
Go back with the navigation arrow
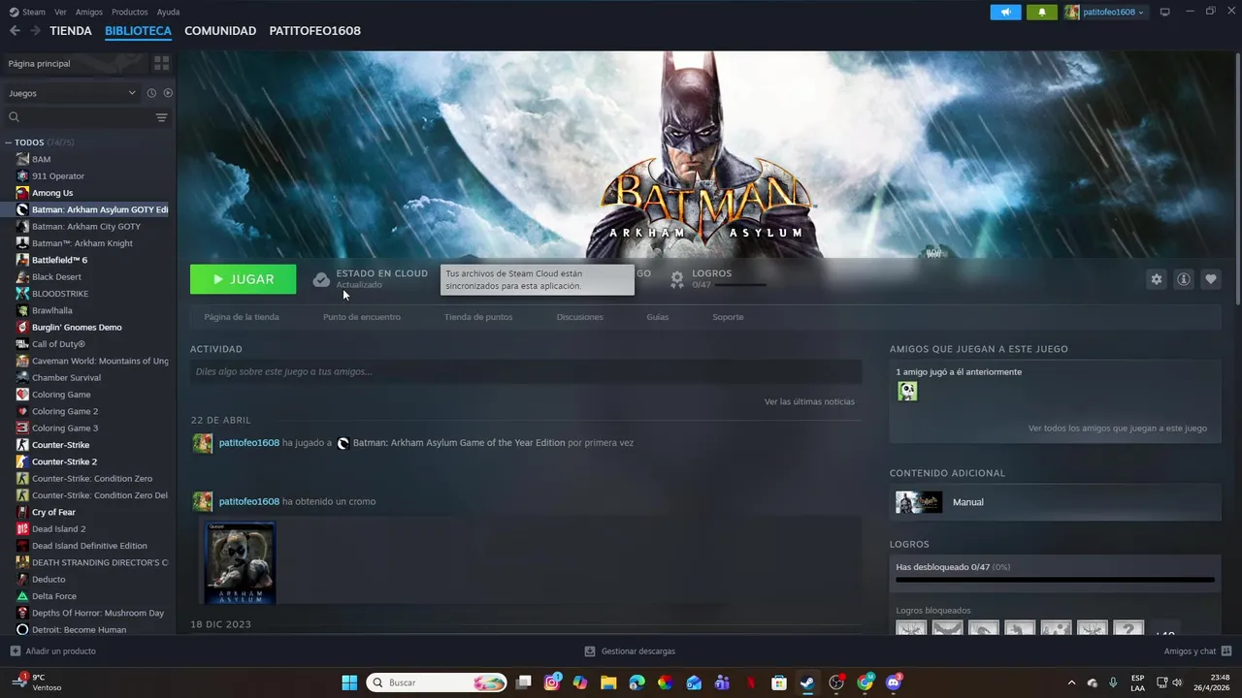tap(15, 31)
